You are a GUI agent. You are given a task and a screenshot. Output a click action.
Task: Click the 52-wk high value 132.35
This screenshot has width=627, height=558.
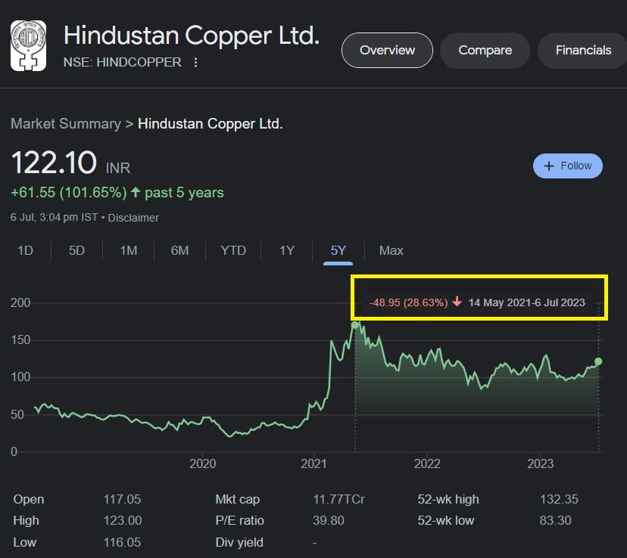(559, 499)
